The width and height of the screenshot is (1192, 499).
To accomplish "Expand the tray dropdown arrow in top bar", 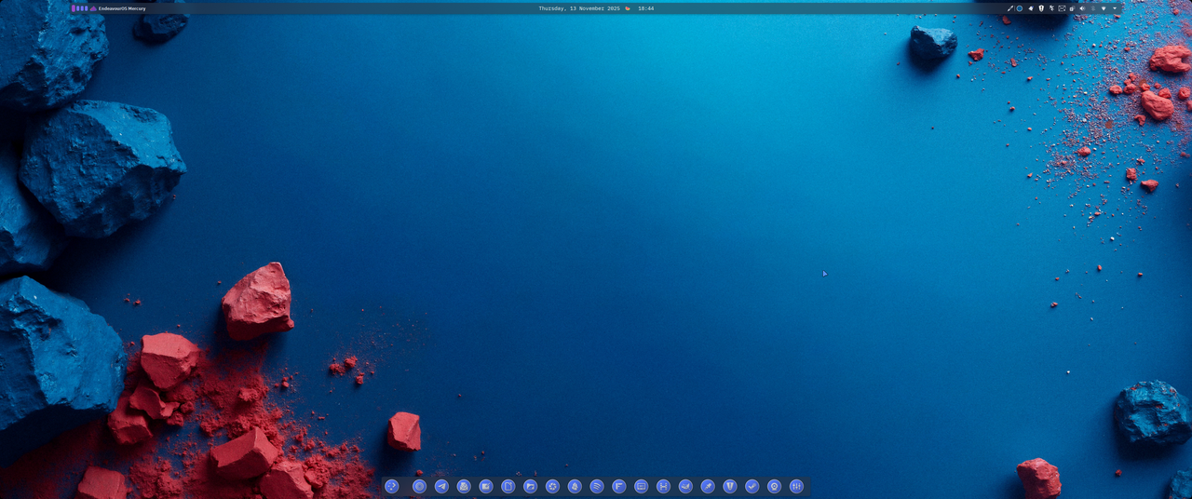I will (1115, 8).
